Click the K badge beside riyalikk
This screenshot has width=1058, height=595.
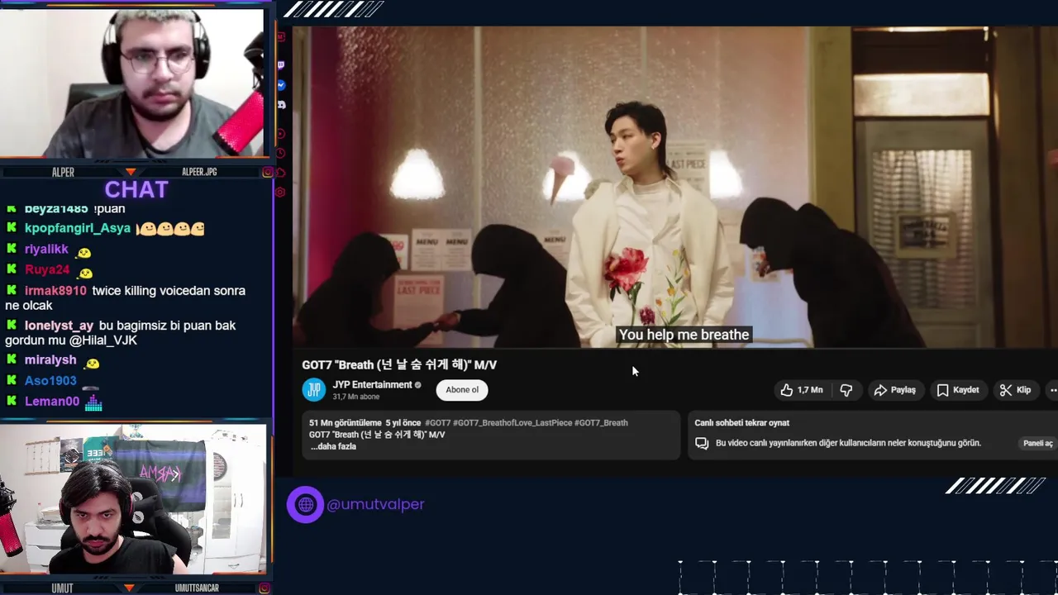click(12, 249)
